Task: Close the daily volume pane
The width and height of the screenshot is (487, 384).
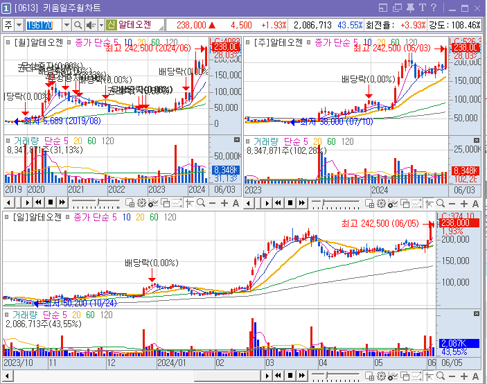Action: click(477, 314)
